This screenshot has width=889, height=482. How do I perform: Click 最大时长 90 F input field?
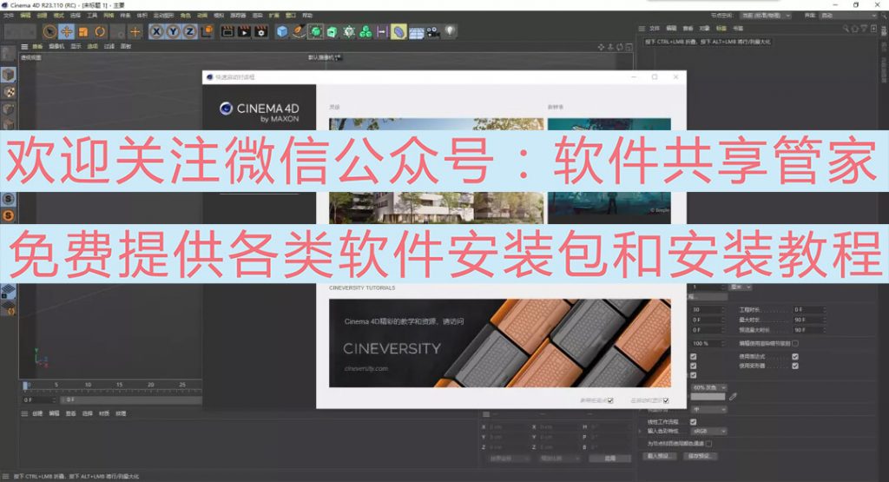[808, 320]
